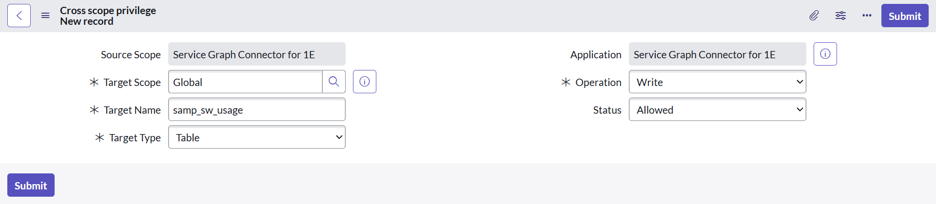This screenshot has height=204, width=936.
Task: Click the back arrow button
Action: [19, 16]
